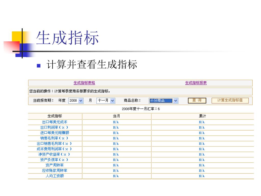Viewport: 261px width, 196px height.
Task: Select the 出口每美元成本 indicator link
Action: [55, 122]
